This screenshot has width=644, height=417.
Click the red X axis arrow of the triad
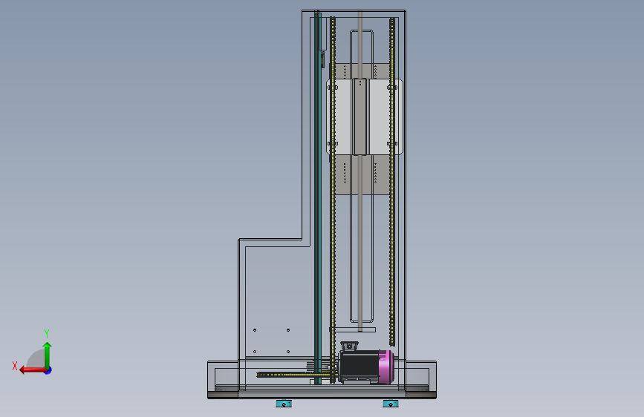coord(33,370)
